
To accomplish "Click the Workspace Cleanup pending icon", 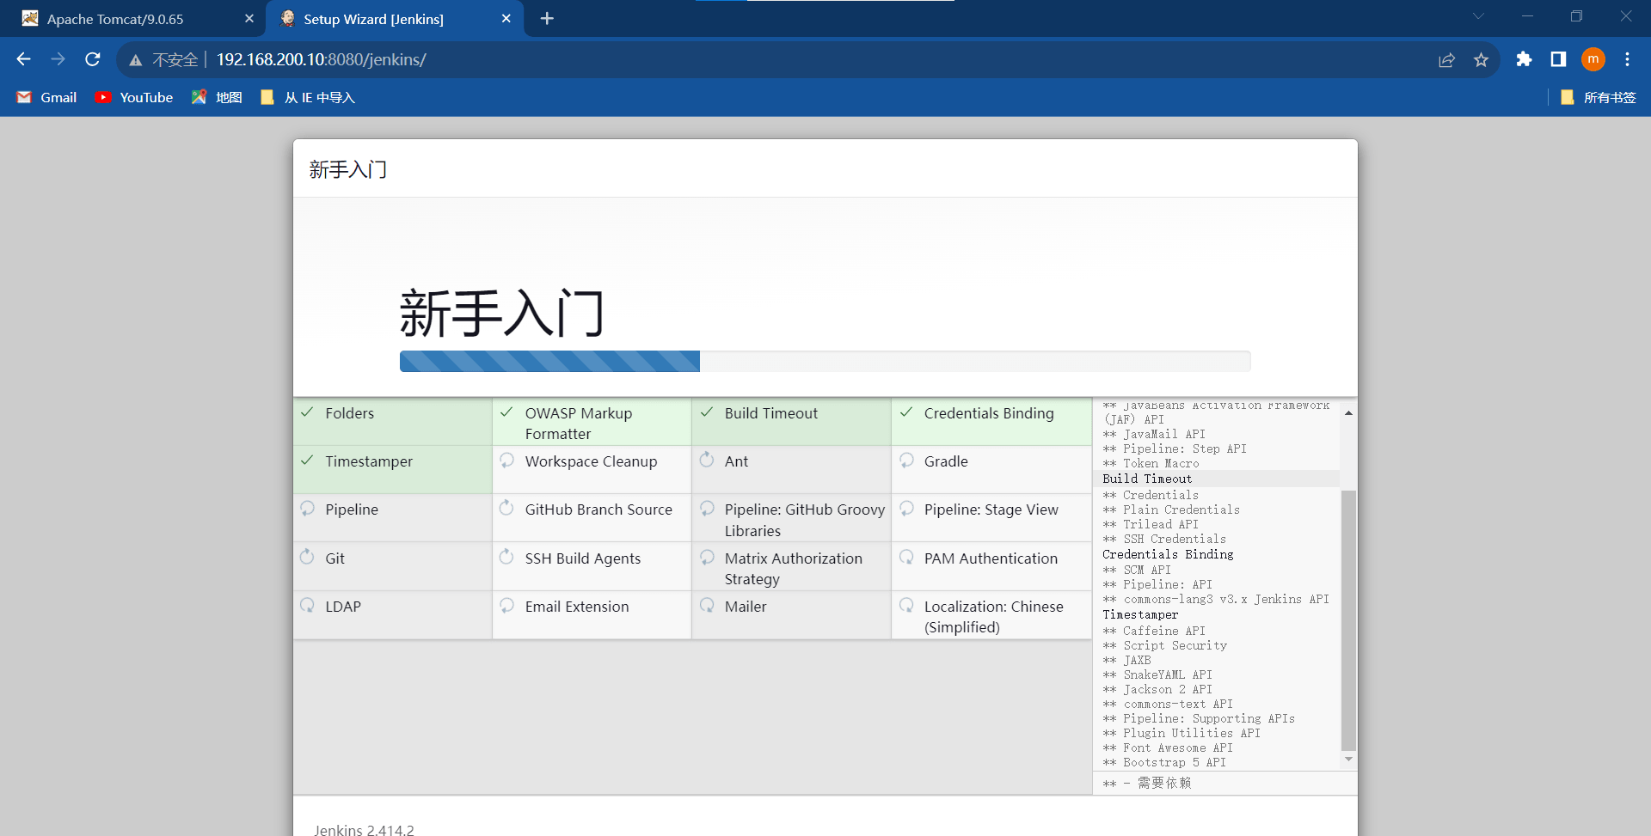I will (x=506, y=461).
